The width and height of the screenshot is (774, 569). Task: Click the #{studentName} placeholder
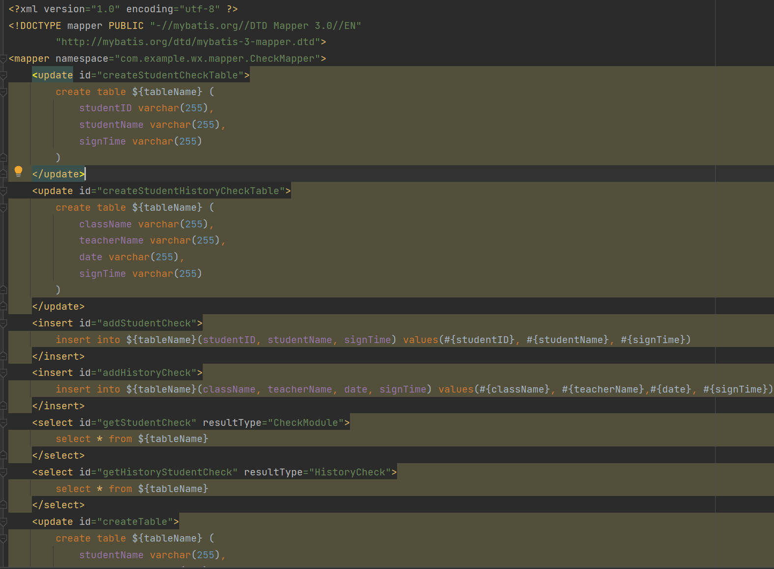pos(568,340)
